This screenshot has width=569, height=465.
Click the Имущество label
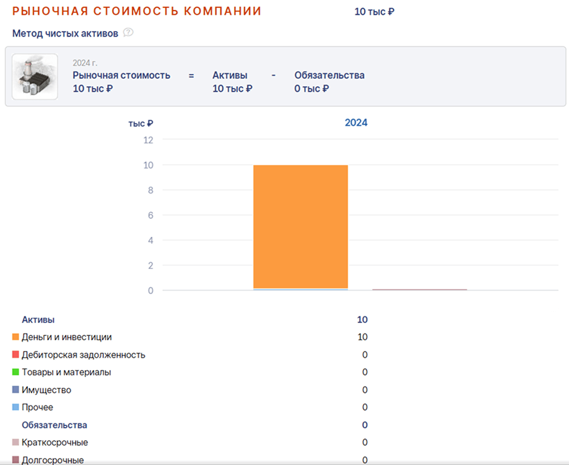point(46,390)
